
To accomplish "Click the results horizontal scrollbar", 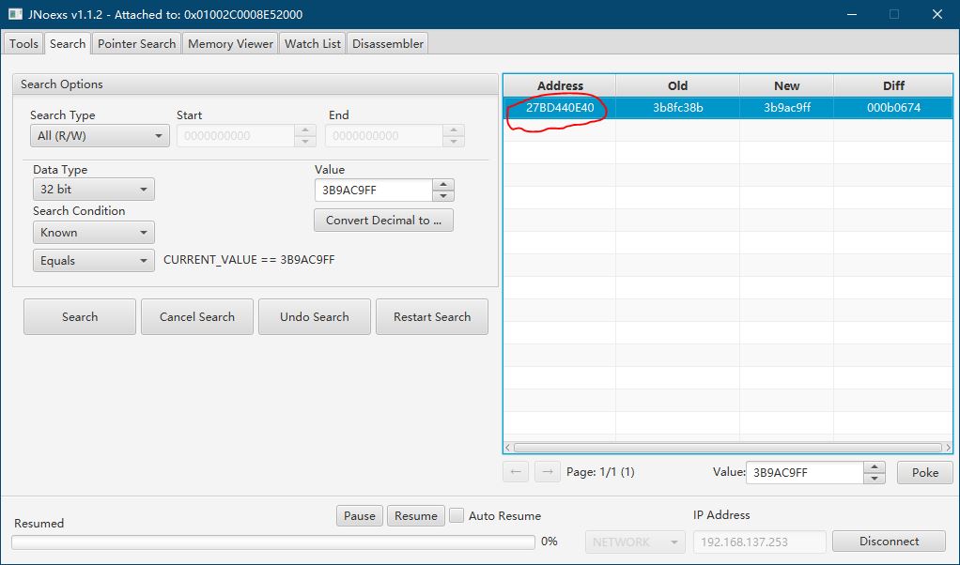I will 728,448.
